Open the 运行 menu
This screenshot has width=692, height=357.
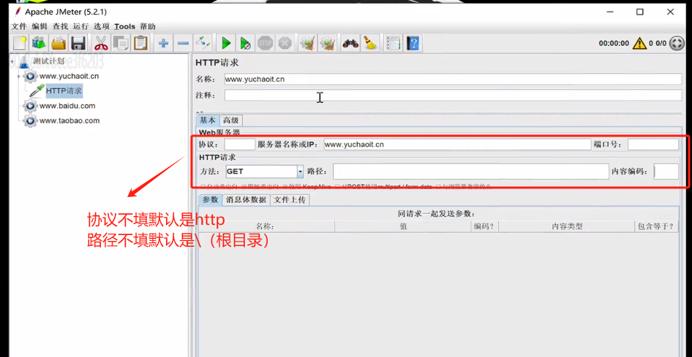[80, 26]
